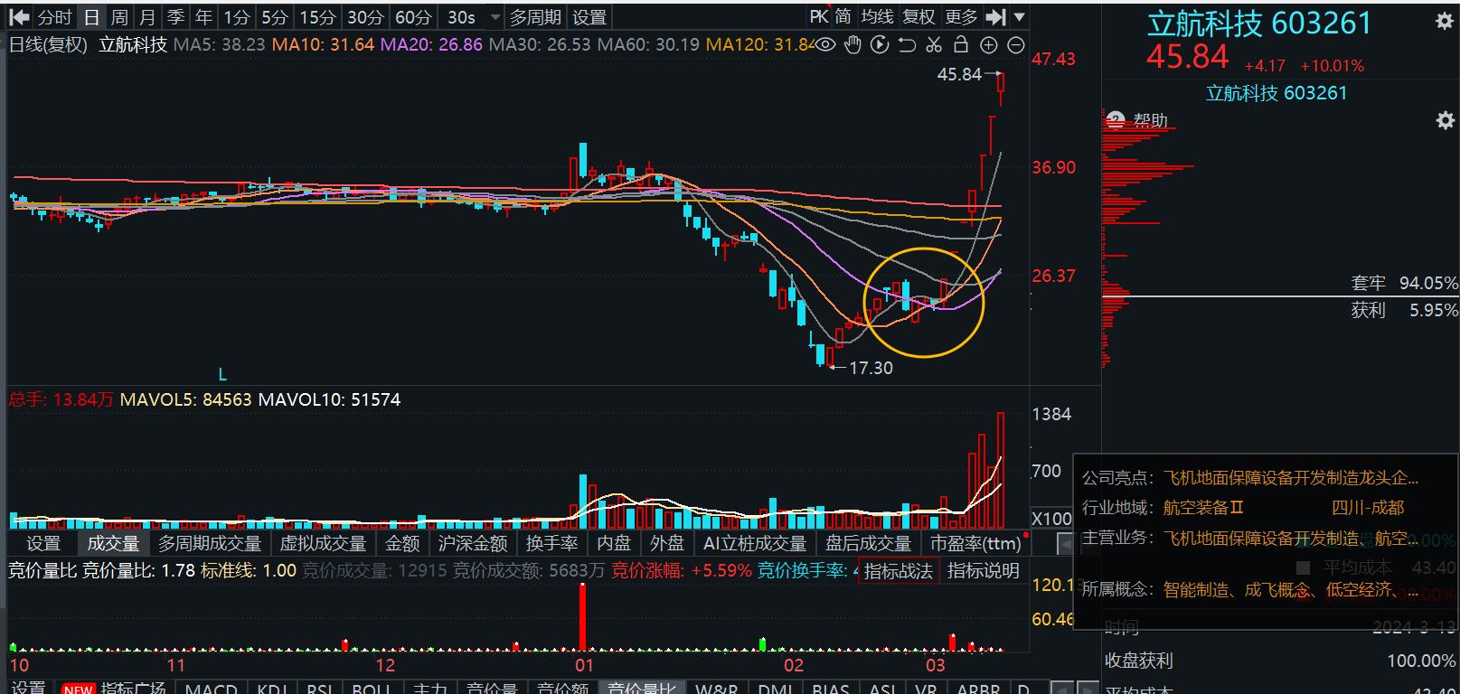Open 指标广场 indicator marketplace
Image resolution: width=1460 pixels, height=694 pixels.
pos(133,689)
